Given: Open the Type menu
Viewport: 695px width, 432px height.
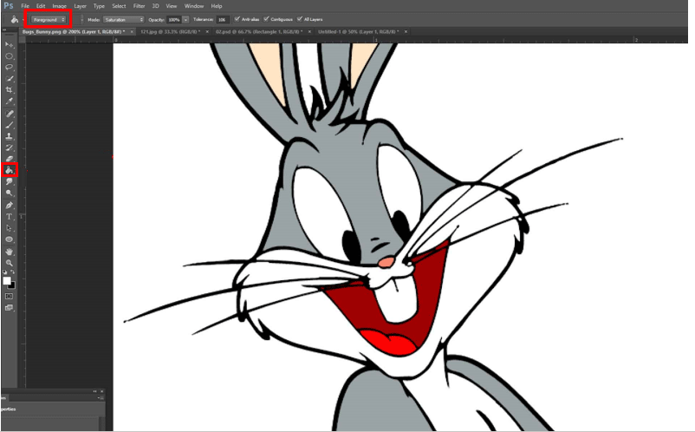Looking at the screenshot, I should pyautogui.click(x=99, y=6).
